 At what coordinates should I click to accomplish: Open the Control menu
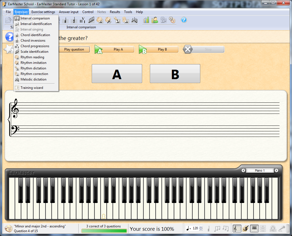(x=88, y=12)
